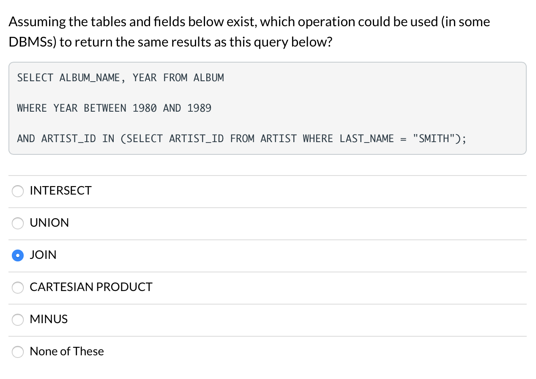The image size is (536, 379).
Task: Select the JOIN answer option
Action: click(17, 255)
